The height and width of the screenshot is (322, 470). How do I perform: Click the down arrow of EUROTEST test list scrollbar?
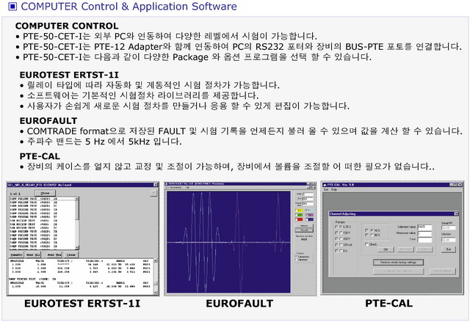[x=76, y=247]
